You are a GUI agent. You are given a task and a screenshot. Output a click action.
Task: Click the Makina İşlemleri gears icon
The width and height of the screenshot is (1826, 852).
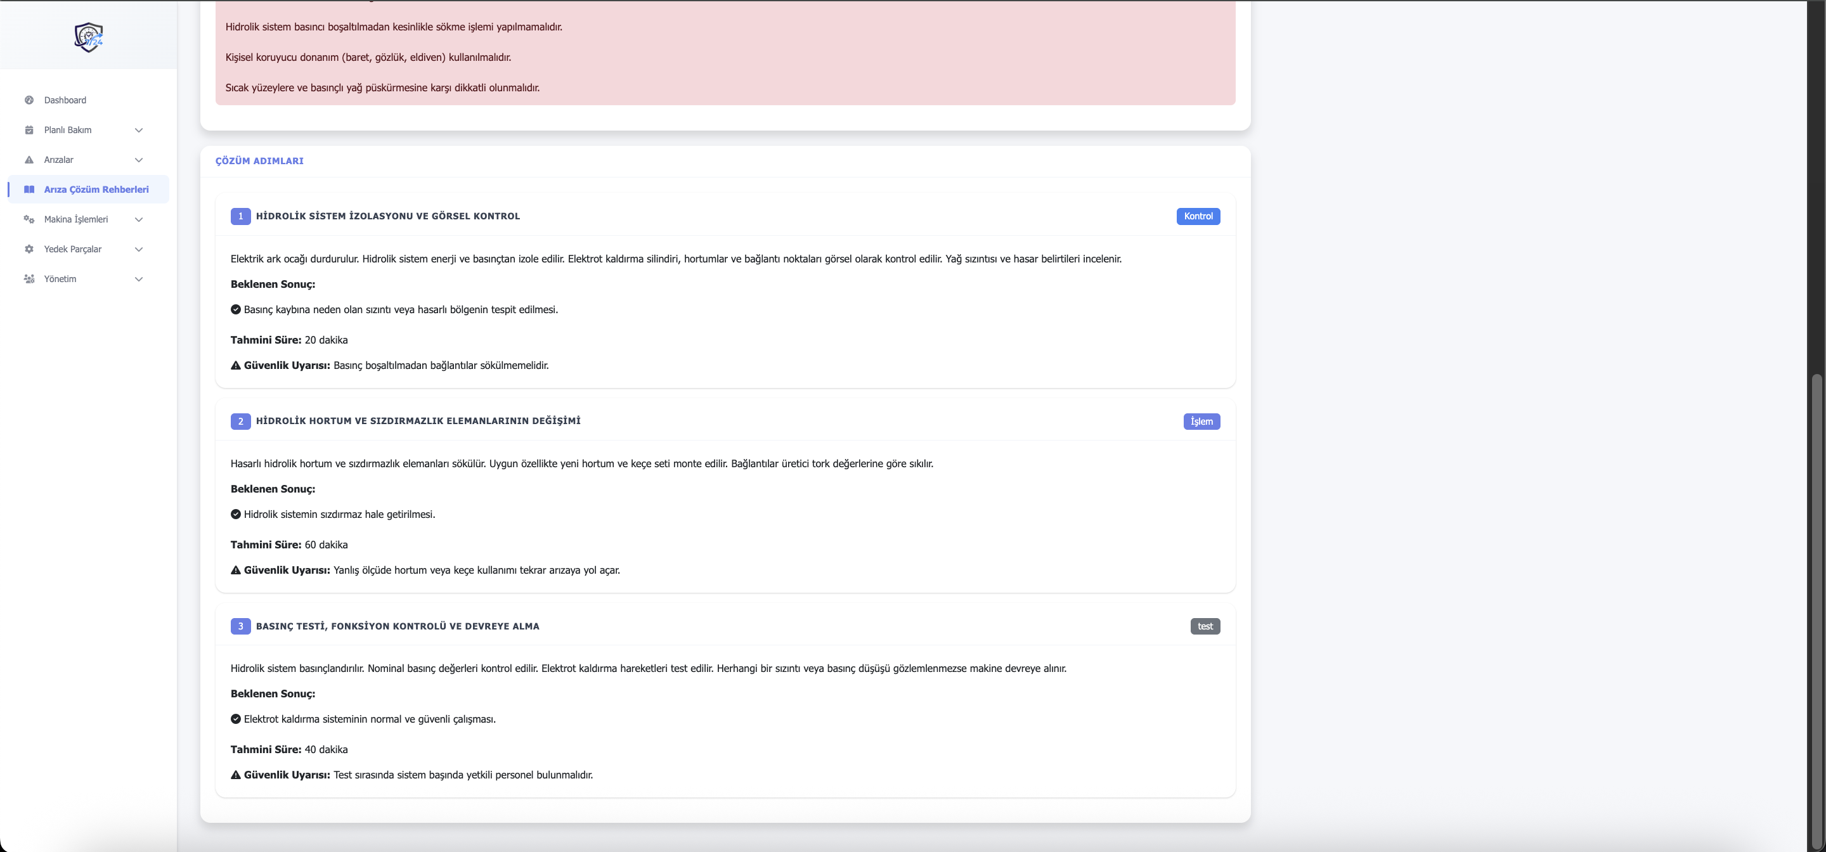coord(29,219)
